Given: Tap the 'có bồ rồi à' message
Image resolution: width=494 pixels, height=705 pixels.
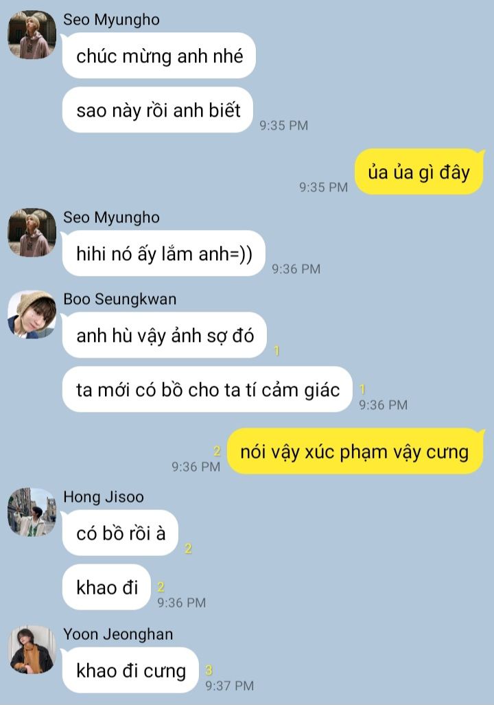Looking at the screenshot, I should point(120,533).
